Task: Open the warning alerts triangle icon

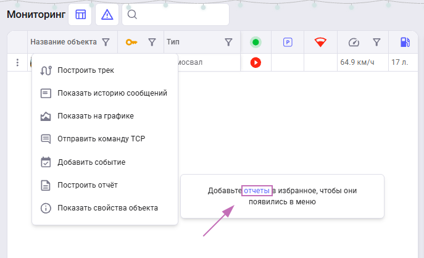Action: click(107, 15)
